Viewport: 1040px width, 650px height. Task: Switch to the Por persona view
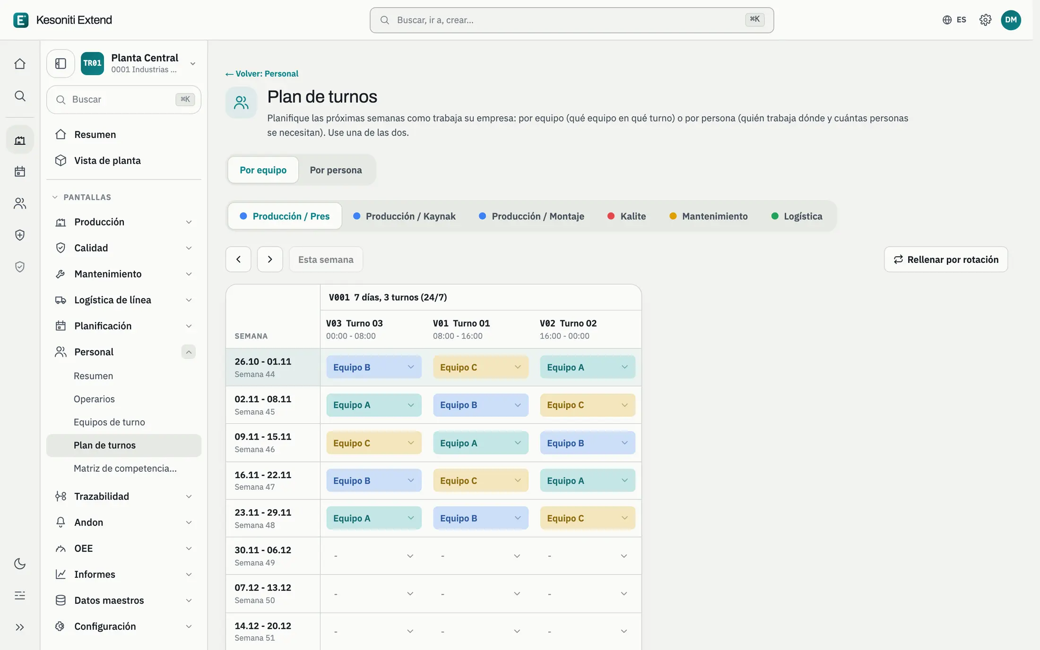click(336, 170)
